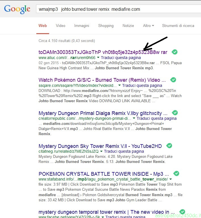Screen dimensions: 201x218
Task: Click the '02 gen 2015' date snippet
Action: coord(49,63)
